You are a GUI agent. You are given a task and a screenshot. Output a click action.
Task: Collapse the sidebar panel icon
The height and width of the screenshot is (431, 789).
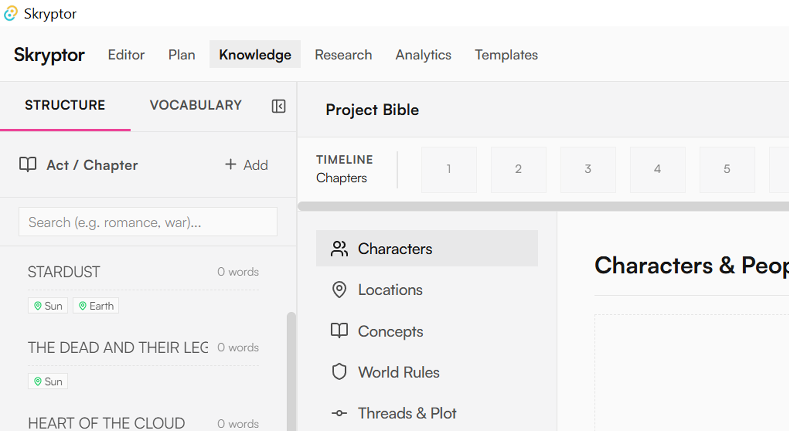[x=279, y=106]
